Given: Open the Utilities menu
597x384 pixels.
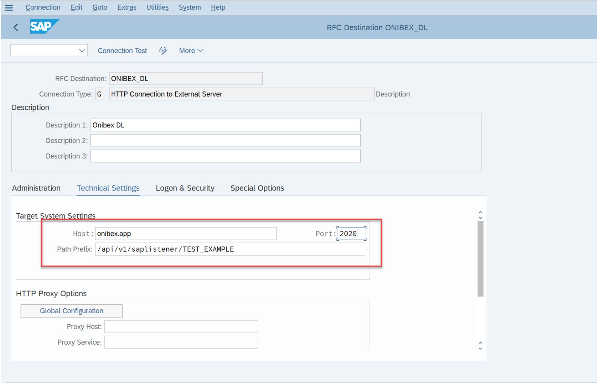Looking at the screenshot, I should point(158,7).
